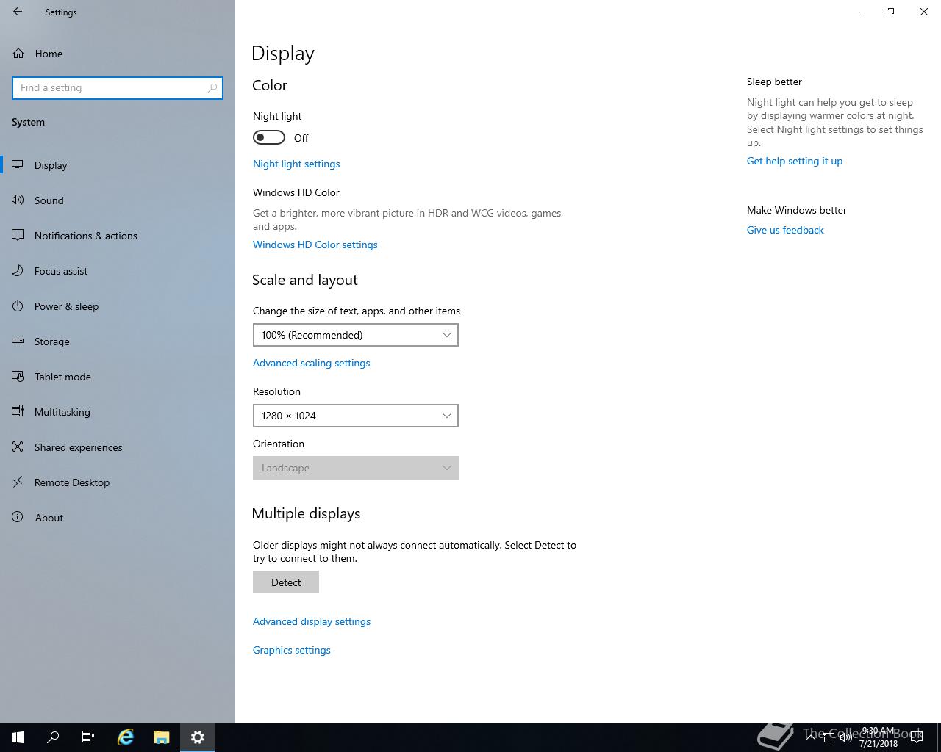Click the Sound speaker icon in sidebar
This screenshot has width=941, height=752.
[18, 200]
